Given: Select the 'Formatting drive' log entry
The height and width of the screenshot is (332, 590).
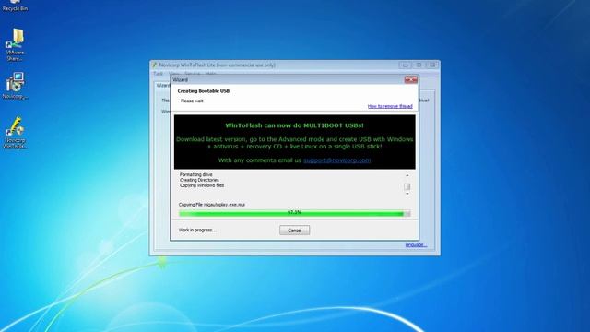Looking at the screenshot, I should tap(196, 174).
